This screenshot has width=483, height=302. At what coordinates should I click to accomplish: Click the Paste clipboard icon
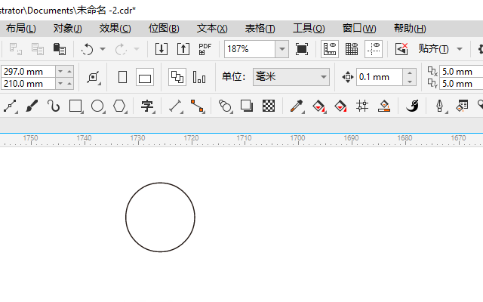coord(60,49)
